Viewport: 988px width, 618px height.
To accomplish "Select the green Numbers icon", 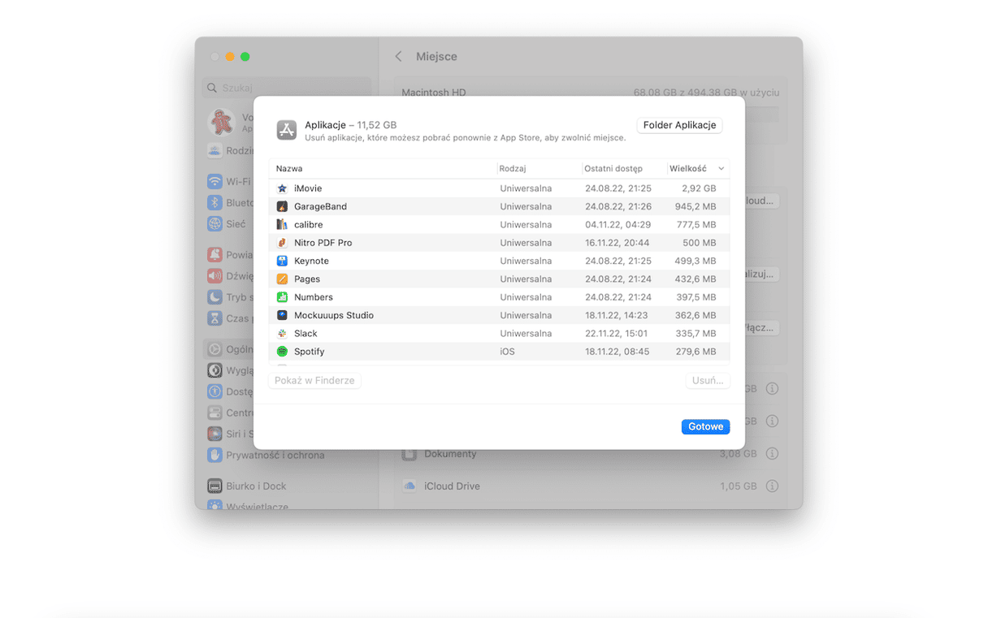I will (282, 297).
